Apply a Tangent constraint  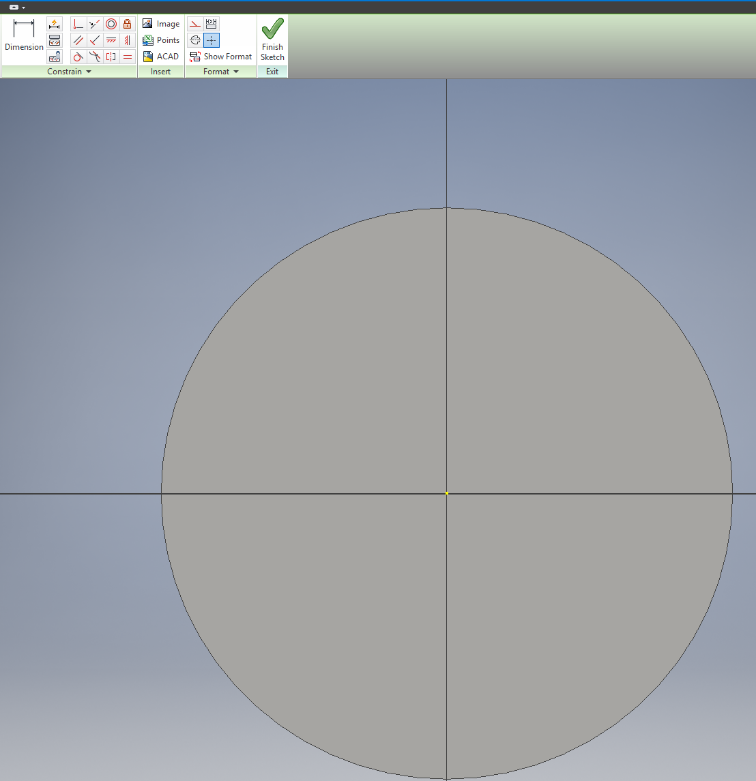click(78, 56)
